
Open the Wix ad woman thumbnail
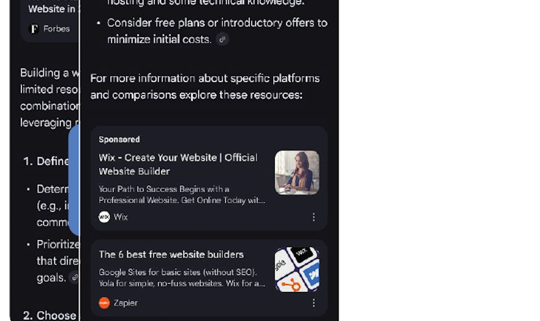297,173
